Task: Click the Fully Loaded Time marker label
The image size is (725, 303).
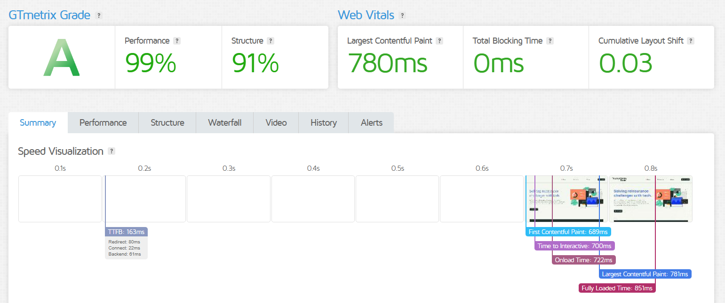Action: pyautogui.click(x=617, y=288)
